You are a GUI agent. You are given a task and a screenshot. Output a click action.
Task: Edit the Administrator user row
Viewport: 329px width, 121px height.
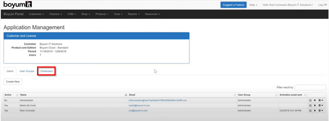[310, 100]
